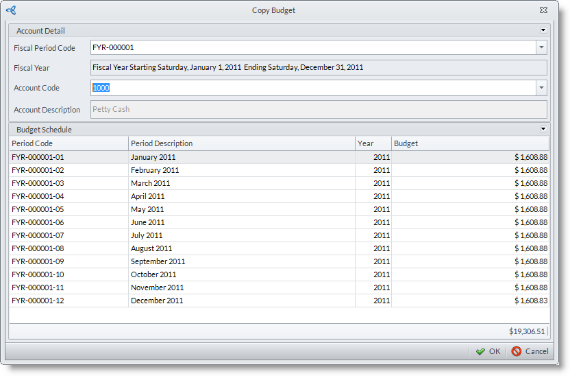Image resolution: width=570 pixels, height=376 pixels.
Task: Collapse the Account Detail section
Action: (x=543, y=30)
